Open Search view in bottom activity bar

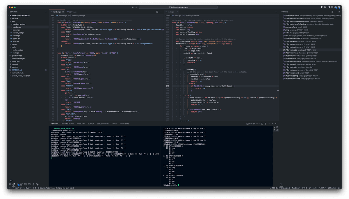pos(10,184)
